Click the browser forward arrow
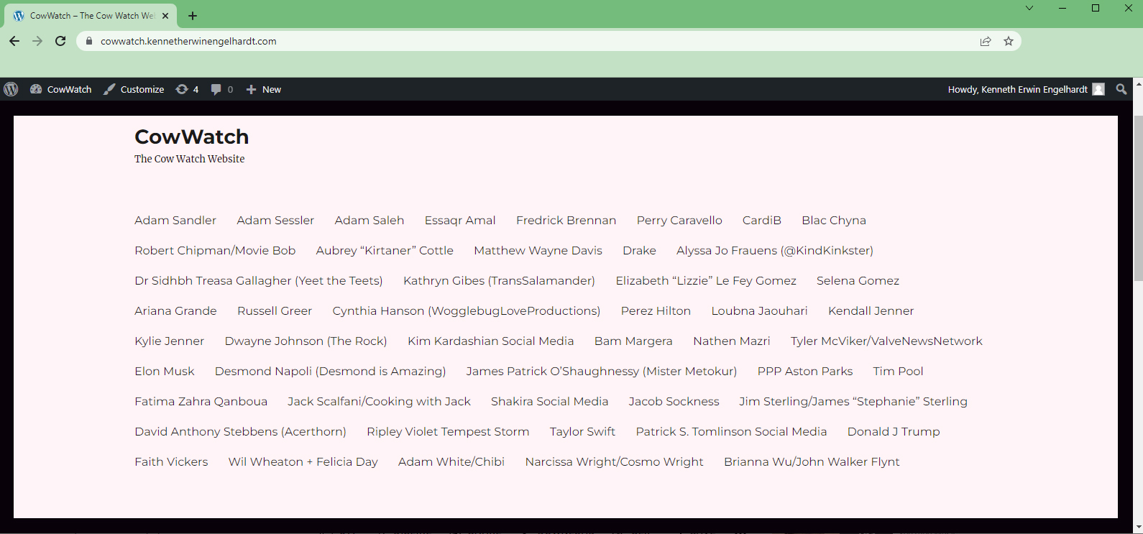The image size is (1143, 534). point(37,41)
